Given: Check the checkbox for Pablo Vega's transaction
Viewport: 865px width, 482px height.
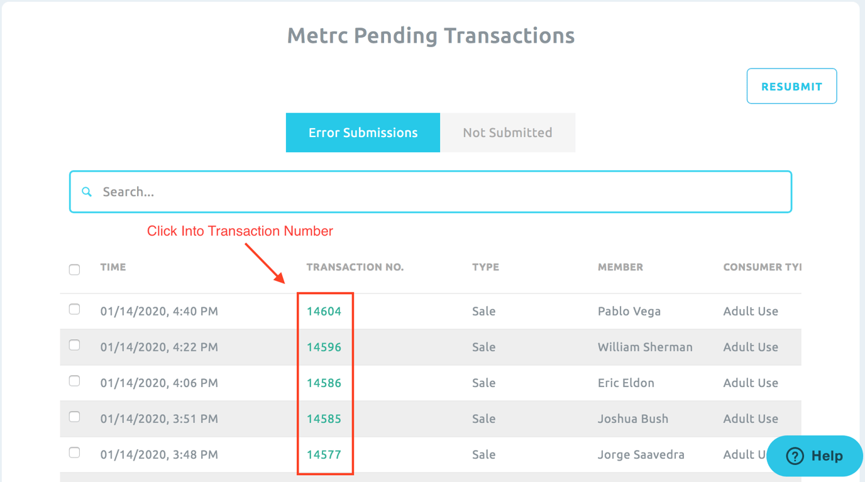Looking at the screenshot, I should click(74, 309).
